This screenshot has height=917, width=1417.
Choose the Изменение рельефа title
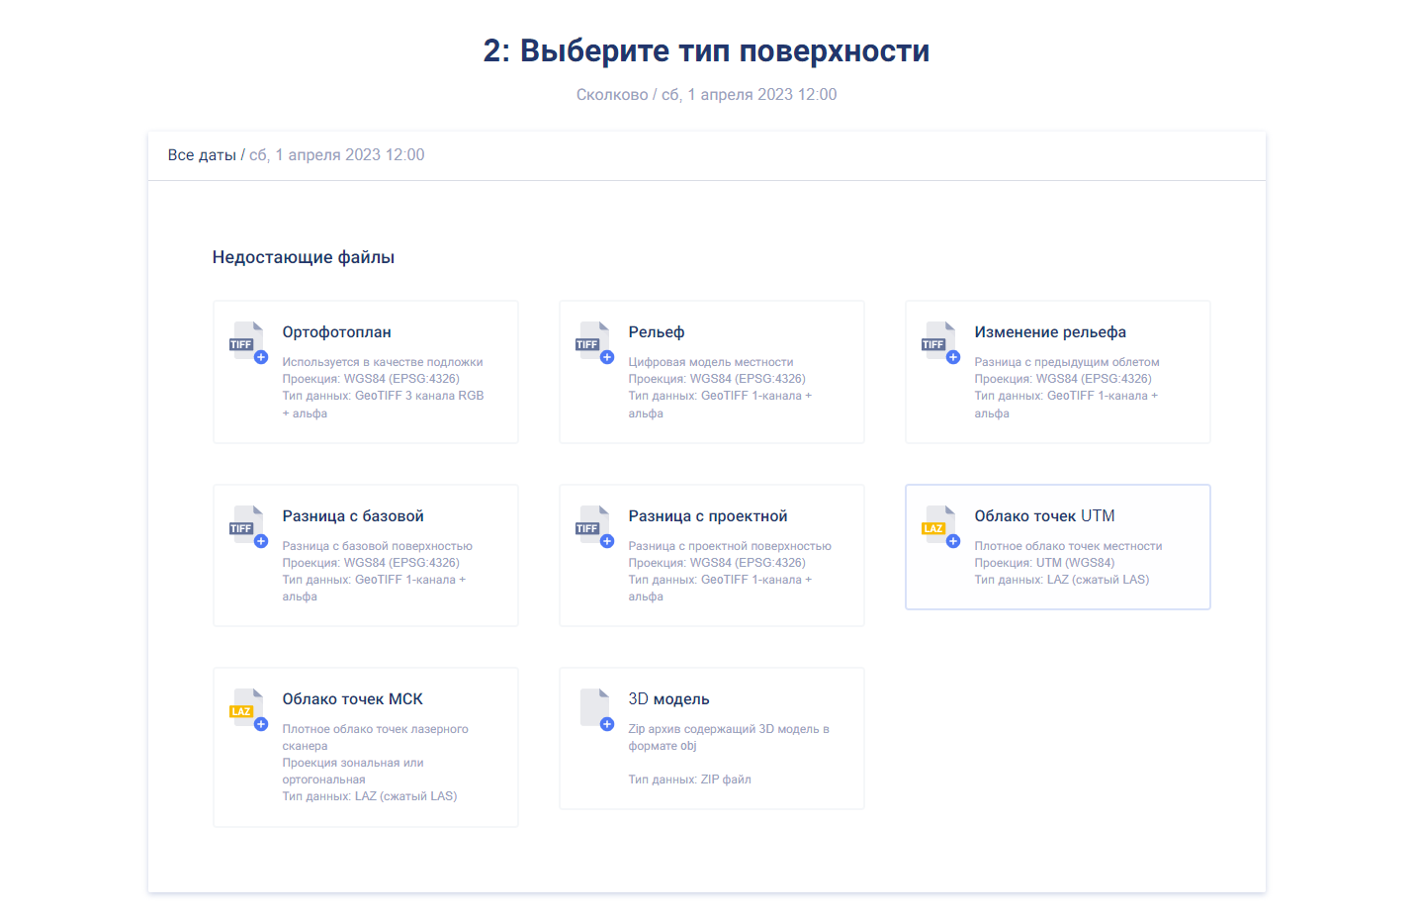click(x=1050, y=332)
